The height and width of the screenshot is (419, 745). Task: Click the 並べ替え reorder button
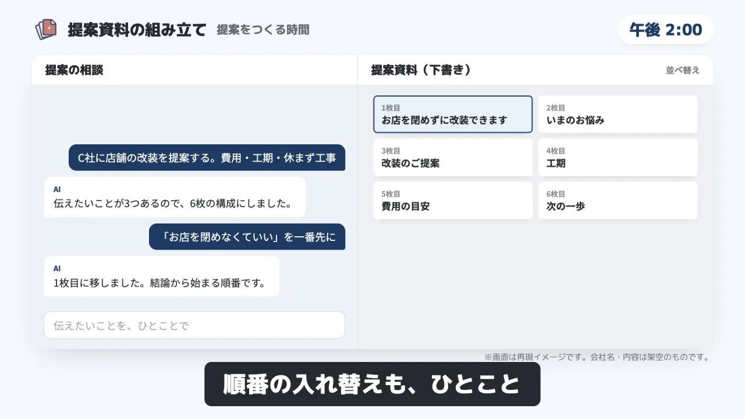683,70
